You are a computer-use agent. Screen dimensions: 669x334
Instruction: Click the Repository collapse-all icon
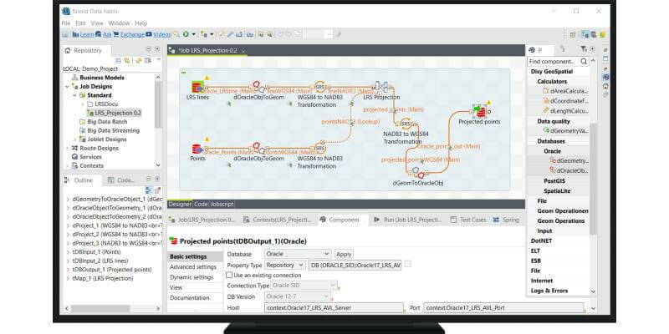click(x=119, y=60)
